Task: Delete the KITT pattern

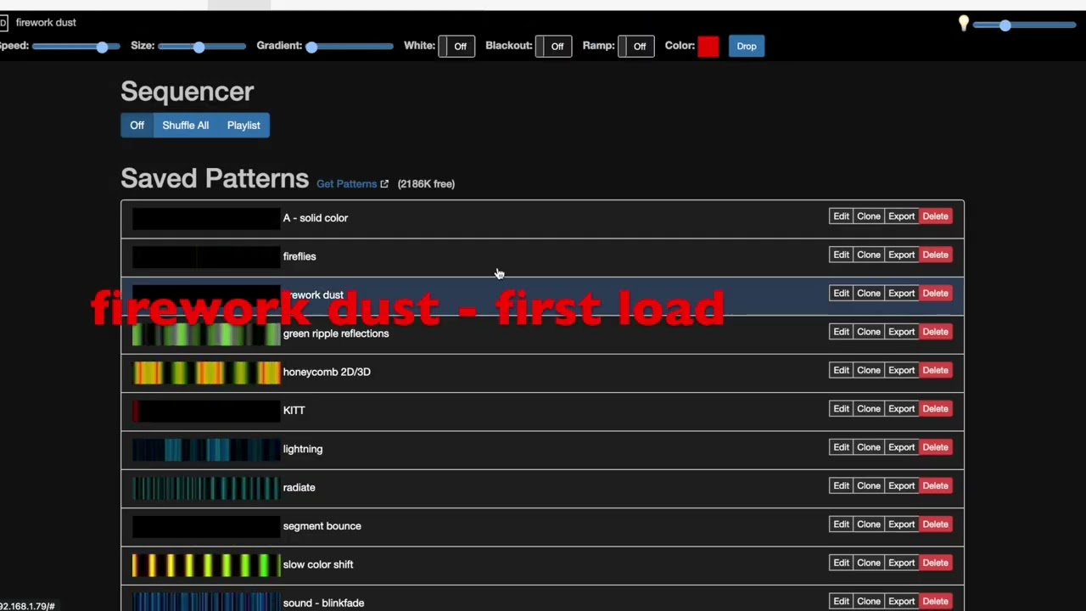Action: pos(936,409)
